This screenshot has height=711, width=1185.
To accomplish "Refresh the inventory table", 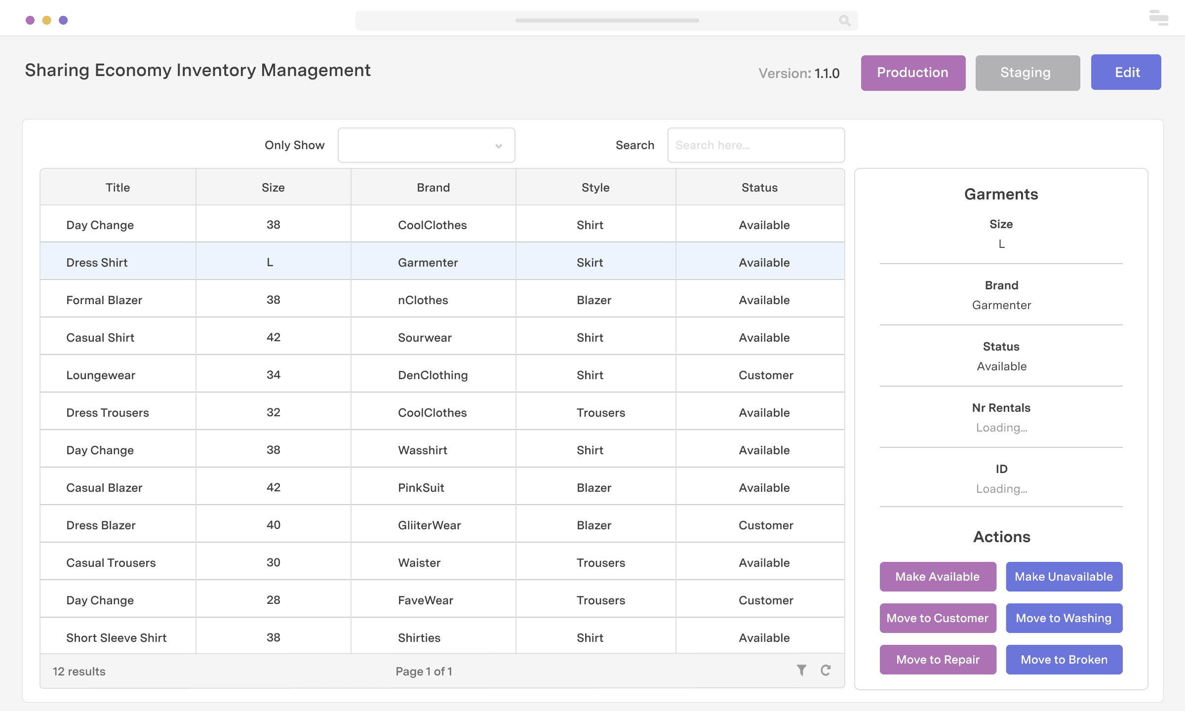I will (x=826, y=671).
